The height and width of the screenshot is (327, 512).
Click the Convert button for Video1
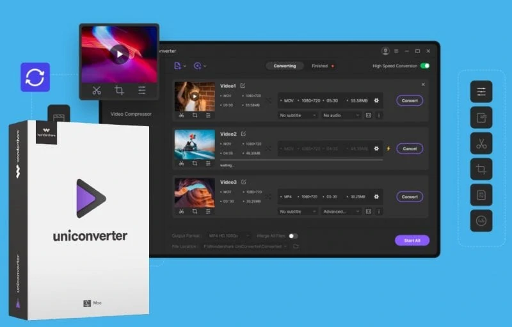click(410, 100)
